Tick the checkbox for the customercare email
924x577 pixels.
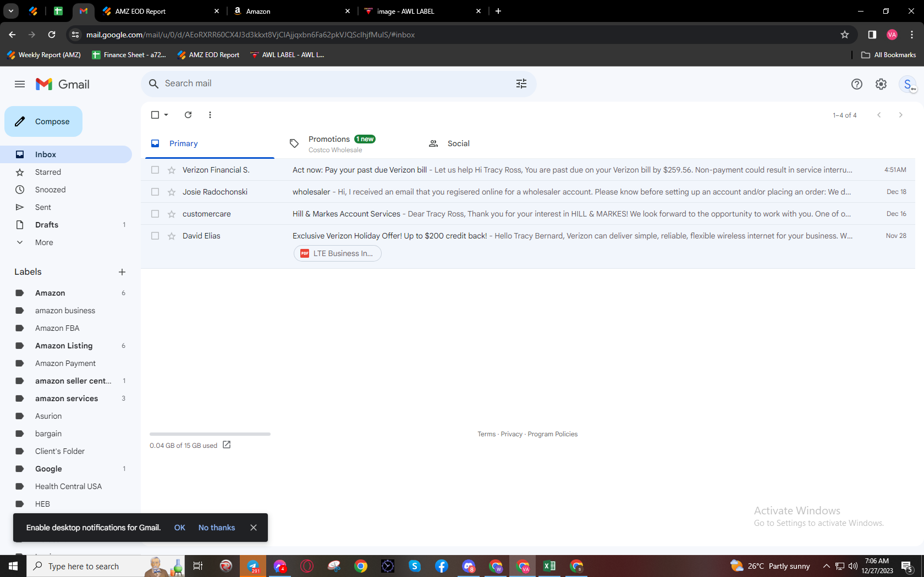pyautogui.click(x=155, y=214)
